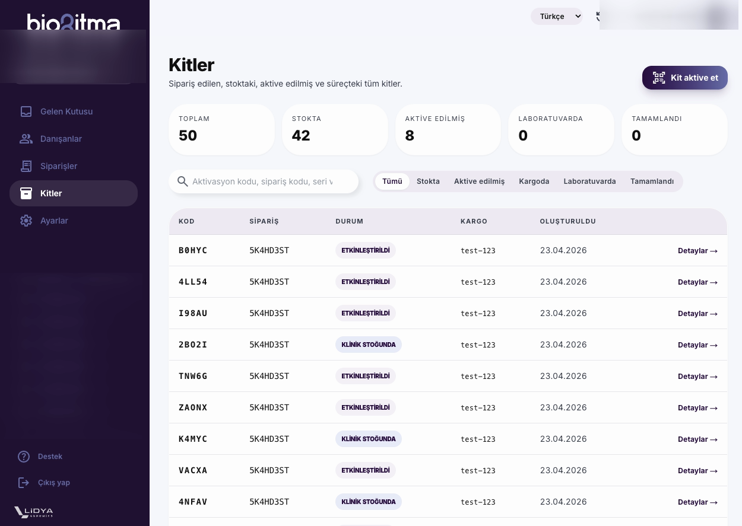The height and width of the screenshot is (526, 742).
Task: Click the Kit aktive et button
Action: 685,78
